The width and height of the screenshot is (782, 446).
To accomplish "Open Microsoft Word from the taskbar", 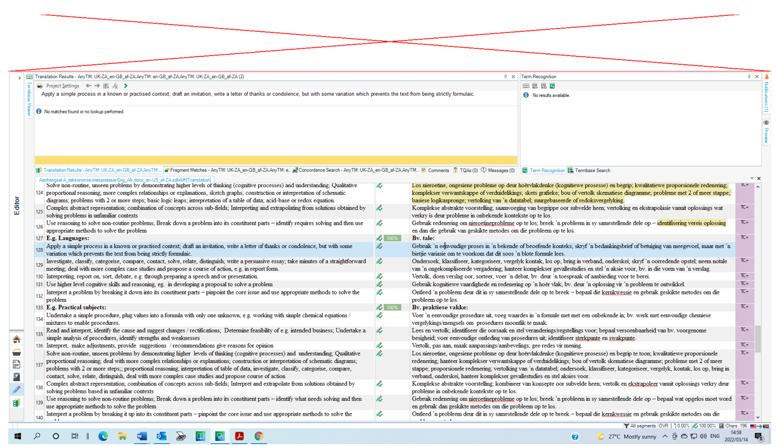I will (141, 436).
